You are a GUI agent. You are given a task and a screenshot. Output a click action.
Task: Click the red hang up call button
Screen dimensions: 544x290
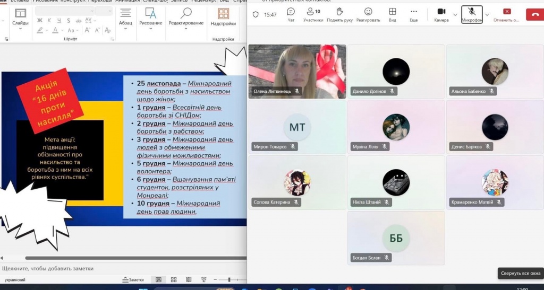[534, 14]
